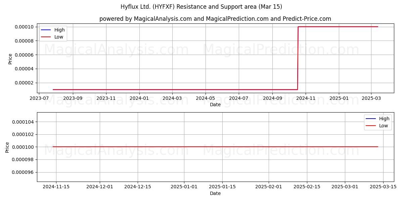The image size is (403, 201).
Task: Click the top chart date label 2024-09
Action: 272,98
